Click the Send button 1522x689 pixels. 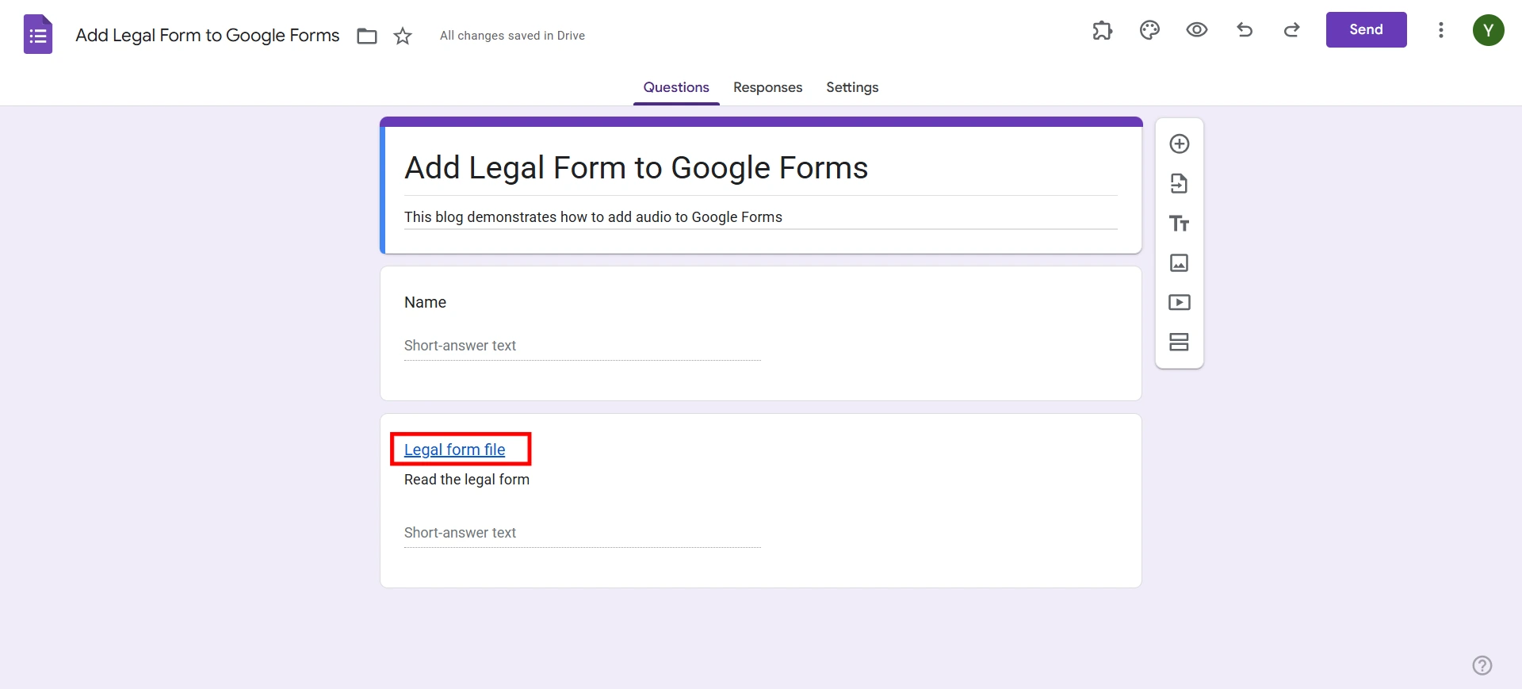1367,29
